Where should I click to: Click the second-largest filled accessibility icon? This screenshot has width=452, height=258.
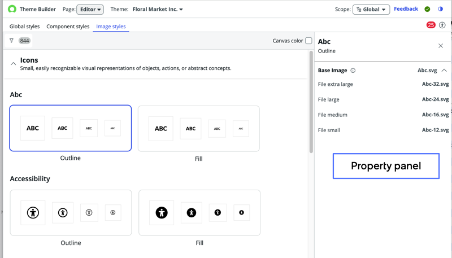192,213
